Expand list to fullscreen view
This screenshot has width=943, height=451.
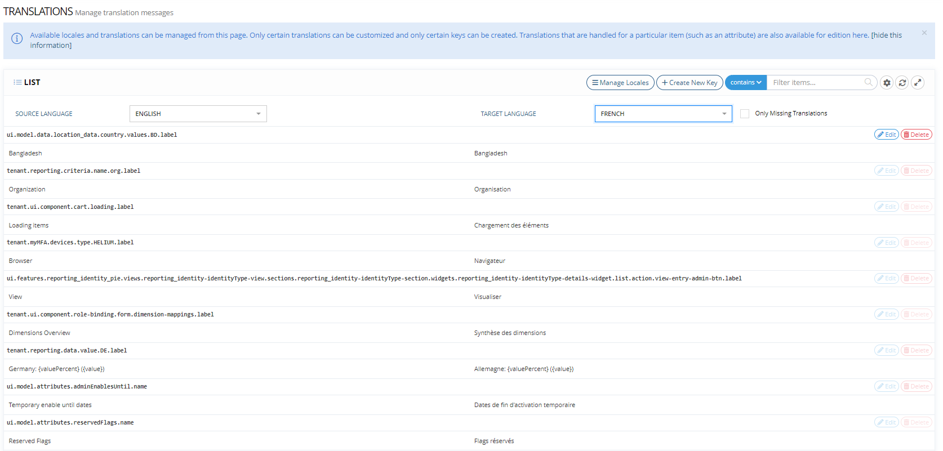pyautogui.click(x=918, y=83)
